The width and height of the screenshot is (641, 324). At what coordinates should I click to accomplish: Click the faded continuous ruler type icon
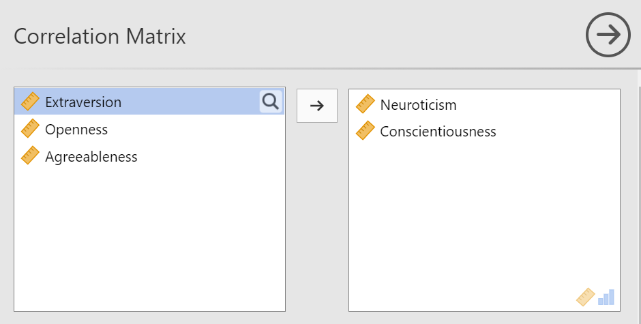[x=585, y=297]
